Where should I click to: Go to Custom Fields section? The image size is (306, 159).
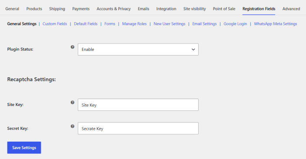point(55,24)
